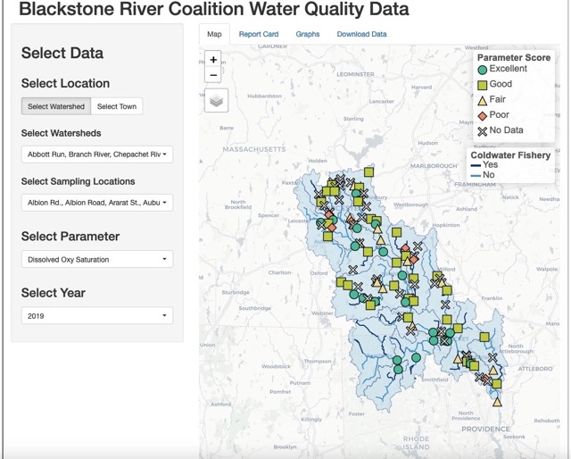Click the PROVIDENCE map label

click(x=485, y=430)
